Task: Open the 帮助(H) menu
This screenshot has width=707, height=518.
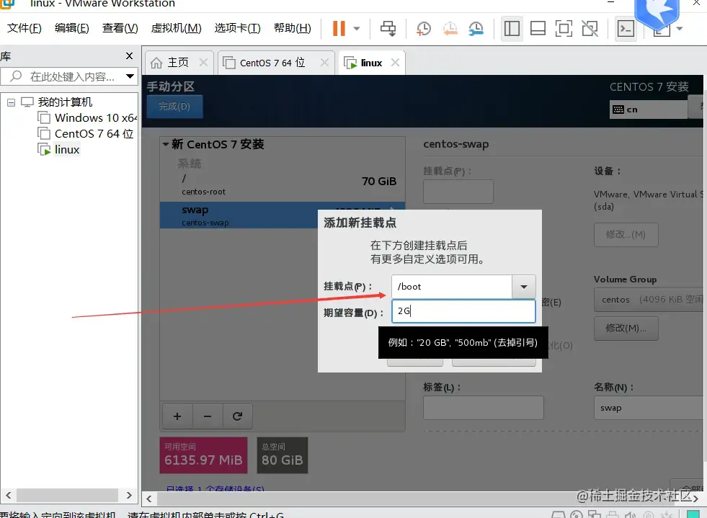Action: point(292,28)
